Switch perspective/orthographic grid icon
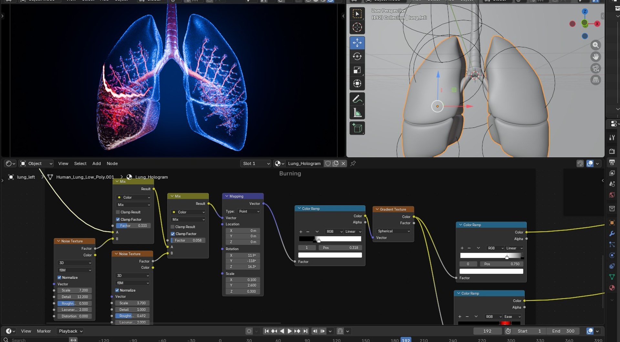Viewport: 620px width, 342px height. (596, 80)
